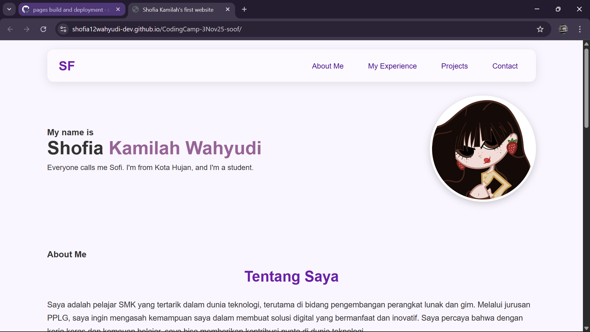The width and height of the screenshot is (590, 332).
Task: Navigate to the Contact section
Action: 505,66
